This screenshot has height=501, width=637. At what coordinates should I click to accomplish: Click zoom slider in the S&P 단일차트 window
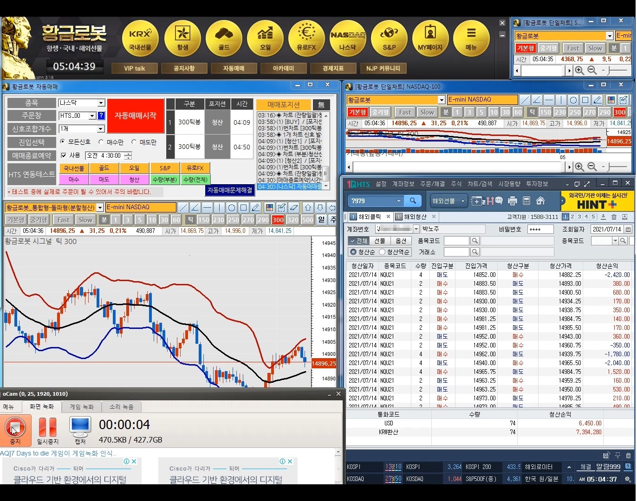615,71
